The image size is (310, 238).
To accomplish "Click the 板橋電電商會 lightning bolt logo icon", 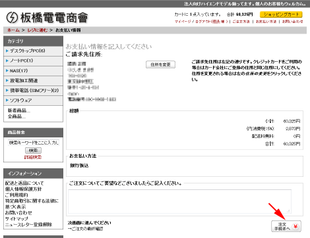I will click(x=12, y=18).
